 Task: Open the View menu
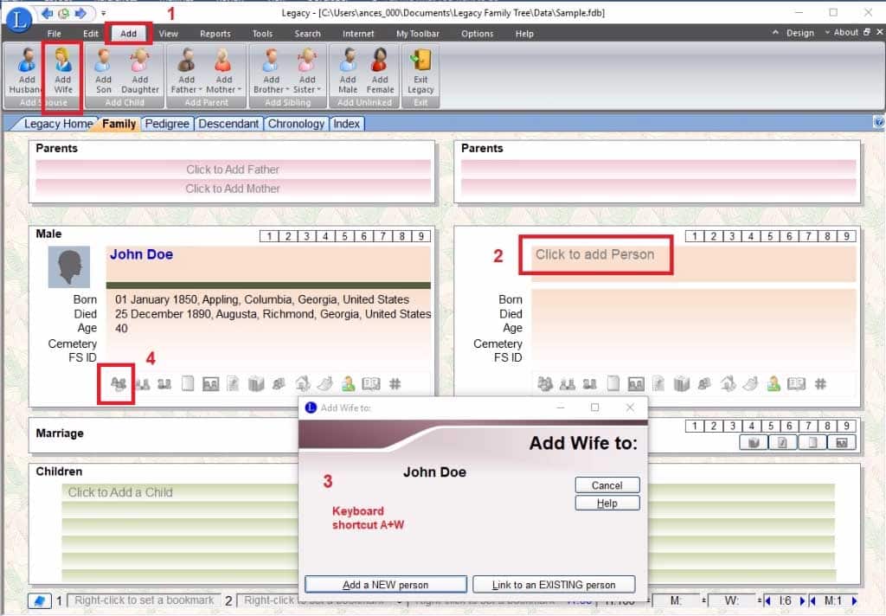(x=168, y=34)
